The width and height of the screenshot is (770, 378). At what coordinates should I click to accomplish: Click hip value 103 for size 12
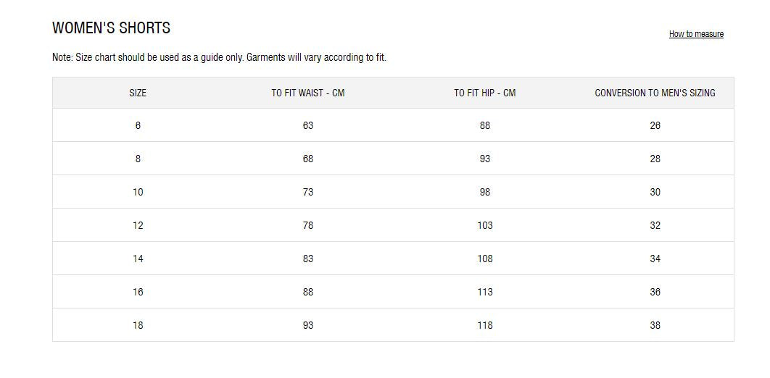(485, 225)
